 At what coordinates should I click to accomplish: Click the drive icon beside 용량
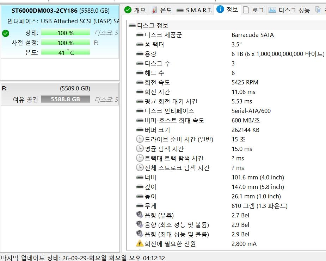140,54
